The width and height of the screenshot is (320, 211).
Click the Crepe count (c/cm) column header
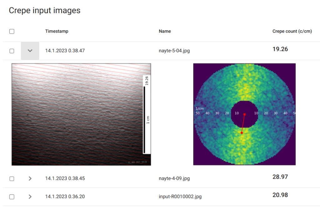(x=292, y=31)
